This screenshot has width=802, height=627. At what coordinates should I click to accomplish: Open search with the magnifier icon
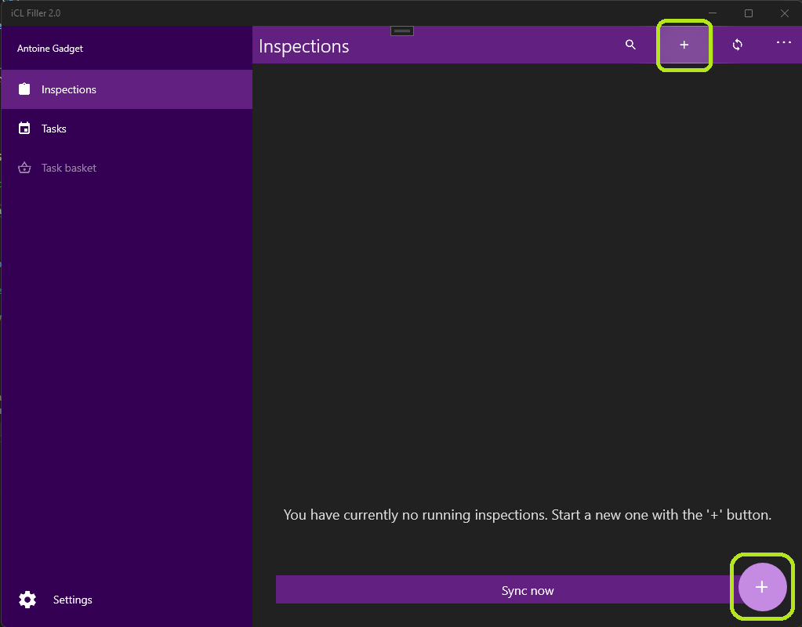tap(630, 45)
